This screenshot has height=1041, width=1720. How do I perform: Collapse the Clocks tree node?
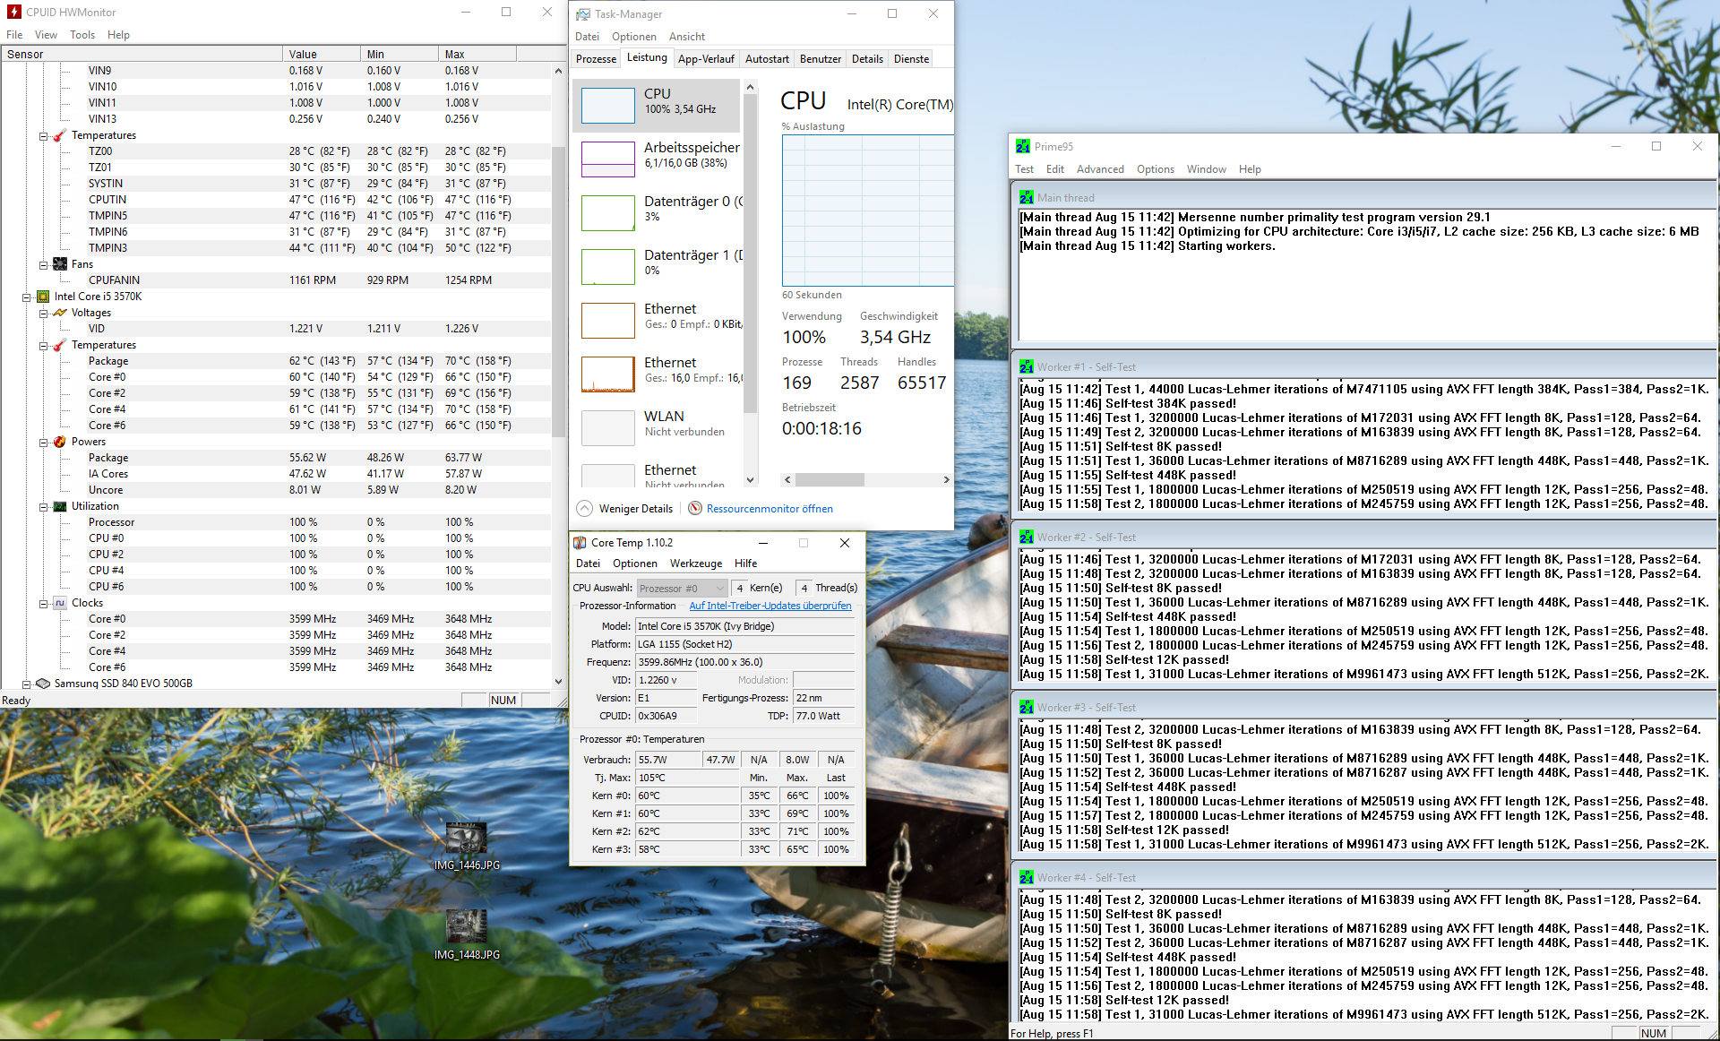click(x=43, y=603)
